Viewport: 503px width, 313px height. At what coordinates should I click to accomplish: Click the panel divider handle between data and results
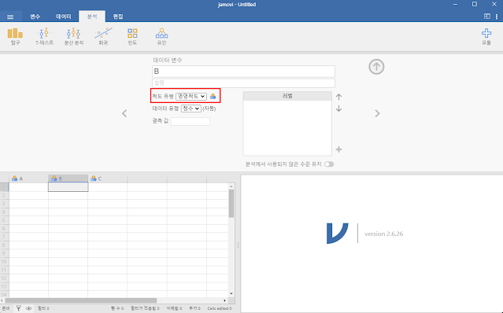[238, 245]
